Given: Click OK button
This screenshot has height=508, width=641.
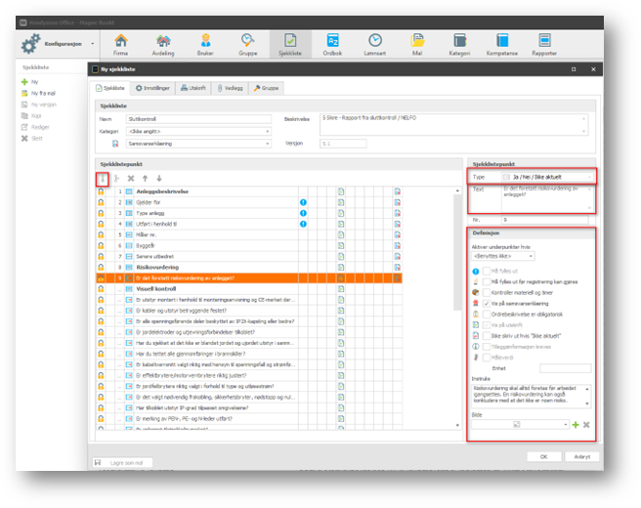Looking at the screenshot, I should click(543, 456).
